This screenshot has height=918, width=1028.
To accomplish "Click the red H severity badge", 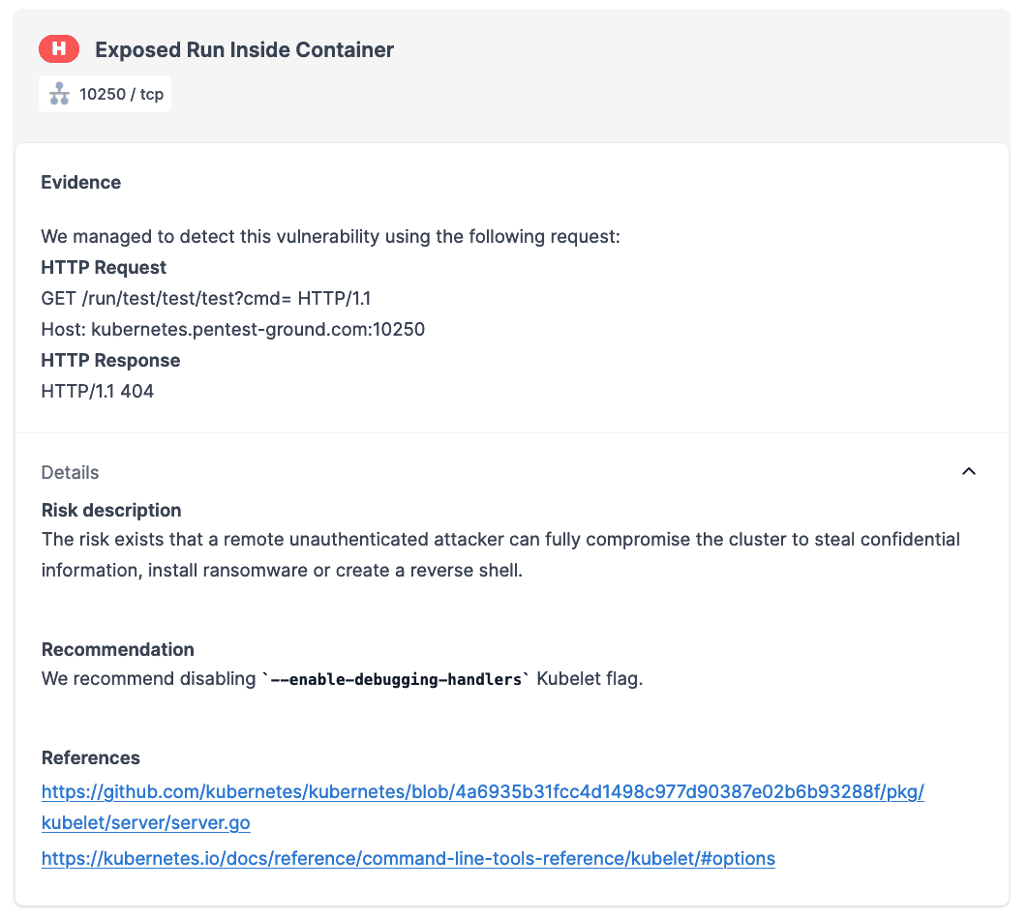I will (x=59, y=49).
